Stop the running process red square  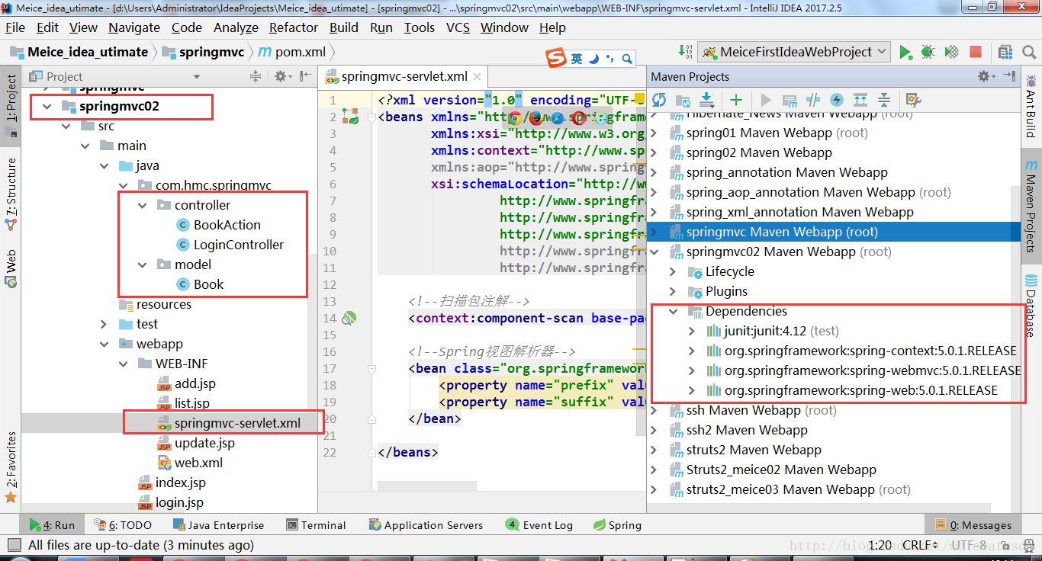coord(975,52)
